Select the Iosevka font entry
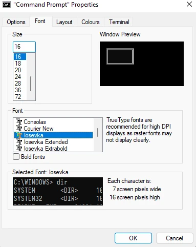 (x=53, y=135)
